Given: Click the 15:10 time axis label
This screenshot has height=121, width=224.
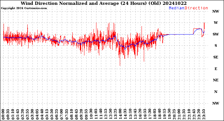Looking at the screenshot, I should (130, 114).
